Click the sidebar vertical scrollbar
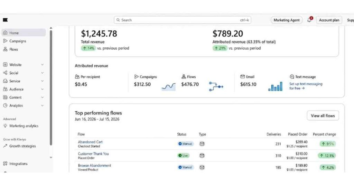The width and height of the screenshot is (354, 186). (x=51, y=87)
